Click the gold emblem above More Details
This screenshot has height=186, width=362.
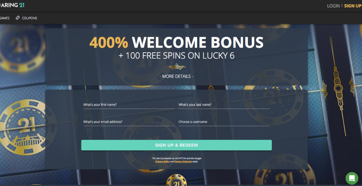click(x=176, y=67)
